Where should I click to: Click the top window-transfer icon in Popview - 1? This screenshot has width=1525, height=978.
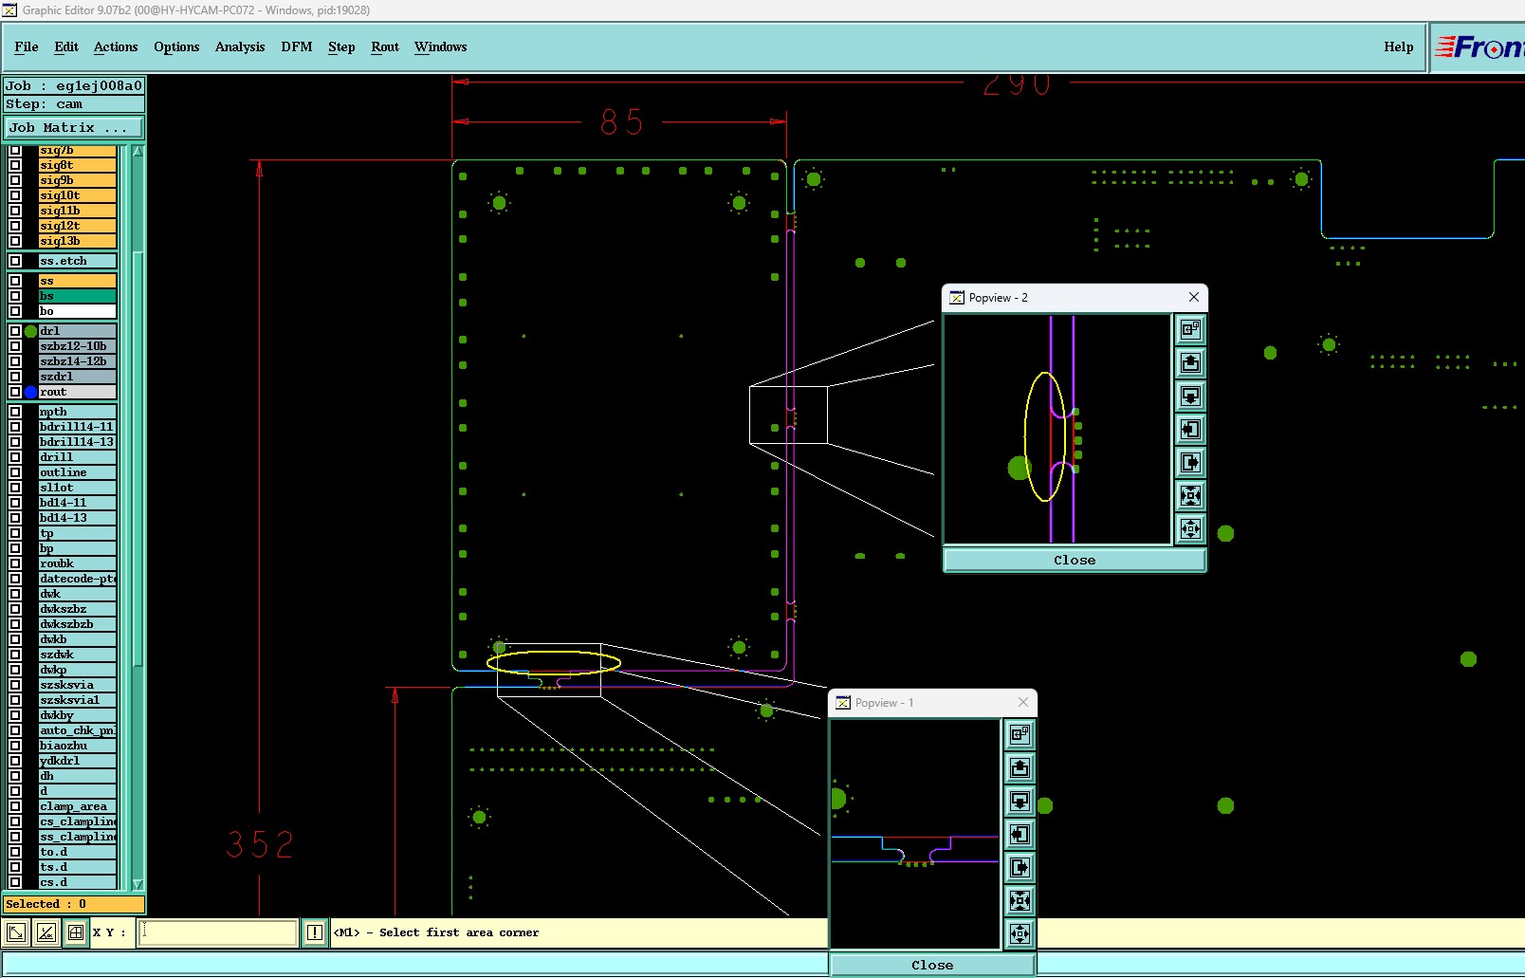coord(1020,734)
